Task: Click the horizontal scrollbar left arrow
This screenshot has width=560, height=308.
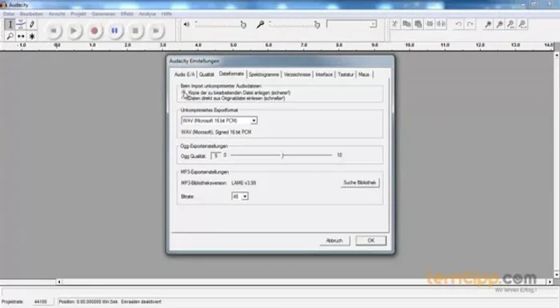Action: (59, 282)
